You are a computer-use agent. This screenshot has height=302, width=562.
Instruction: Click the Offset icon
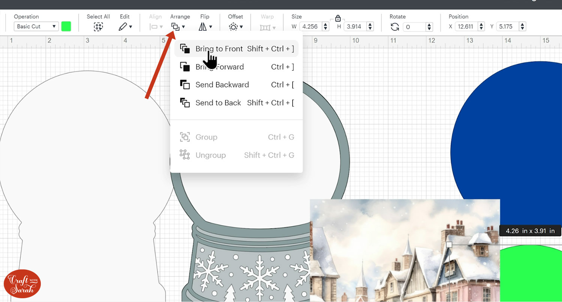tap(234, 27)
